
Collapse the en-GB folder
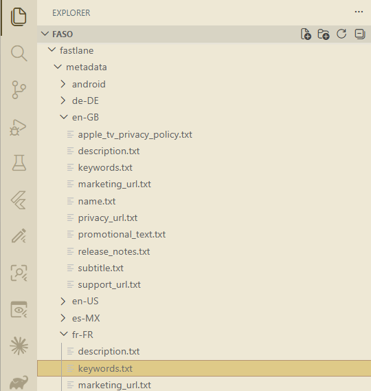click(x=64, y=117)
